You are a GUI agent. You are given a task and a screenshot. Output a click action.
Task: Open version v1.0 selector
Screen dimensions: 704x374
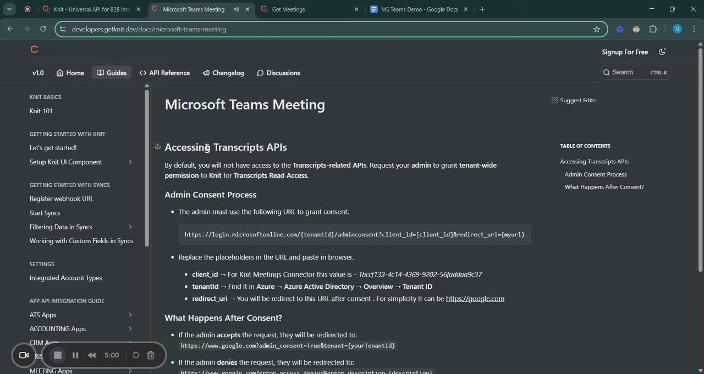(x=38, y=73)
